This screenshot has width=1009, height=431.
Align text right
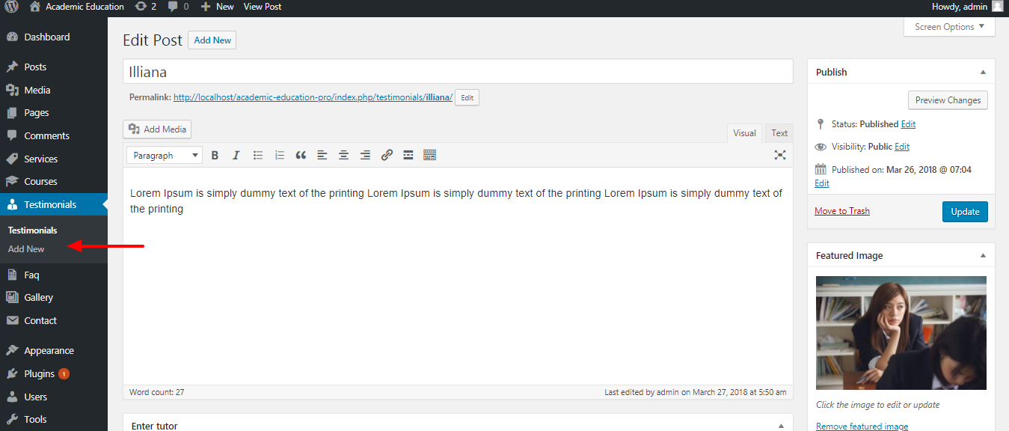365,155
